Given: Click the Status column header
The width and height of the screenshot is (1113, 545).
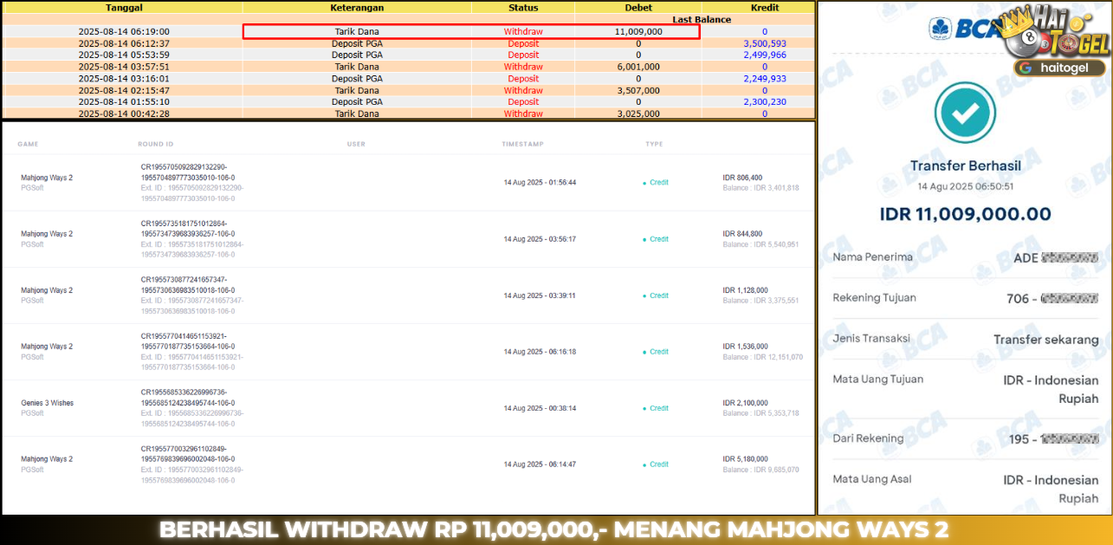Looking at the screenshot, I should (523, 8).
